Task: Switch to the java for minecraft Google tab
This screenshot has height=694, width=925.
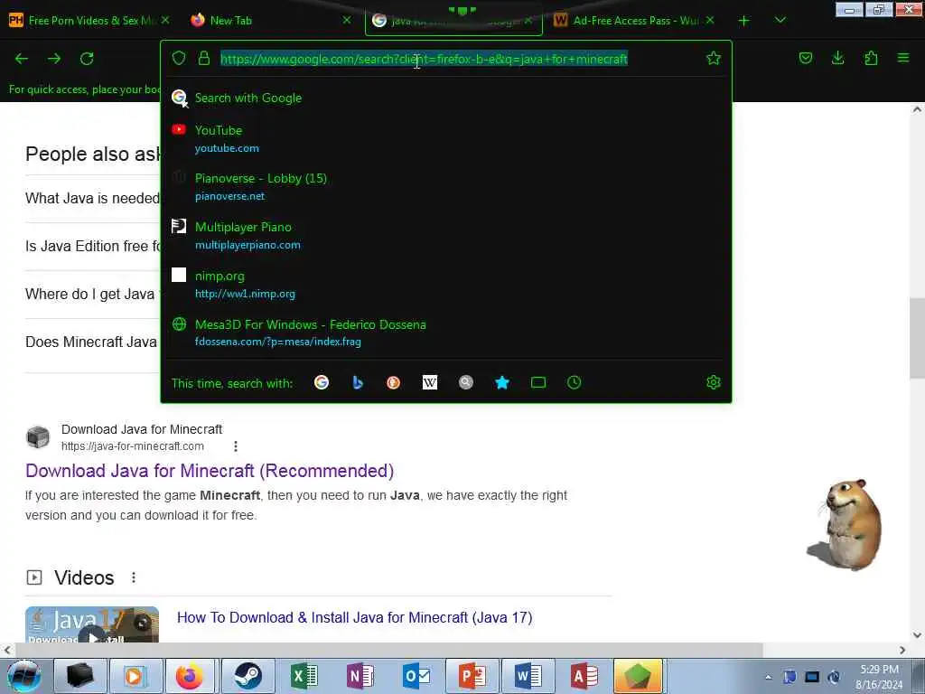Action: tap(453, 21)
